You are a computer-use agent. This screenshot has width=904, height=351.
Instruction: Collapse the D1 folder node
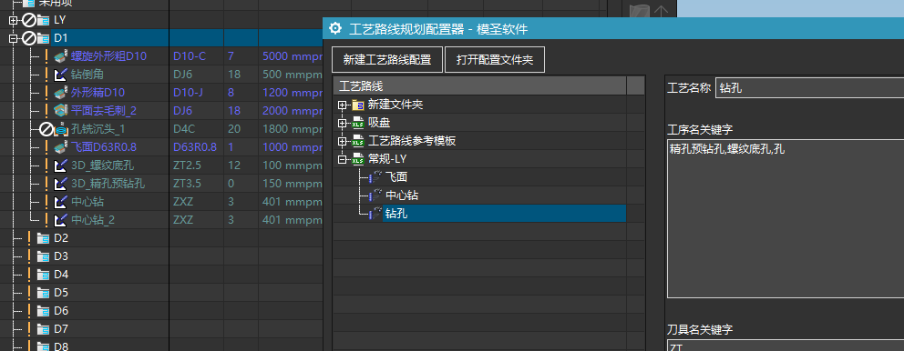(x=14, y=38)
